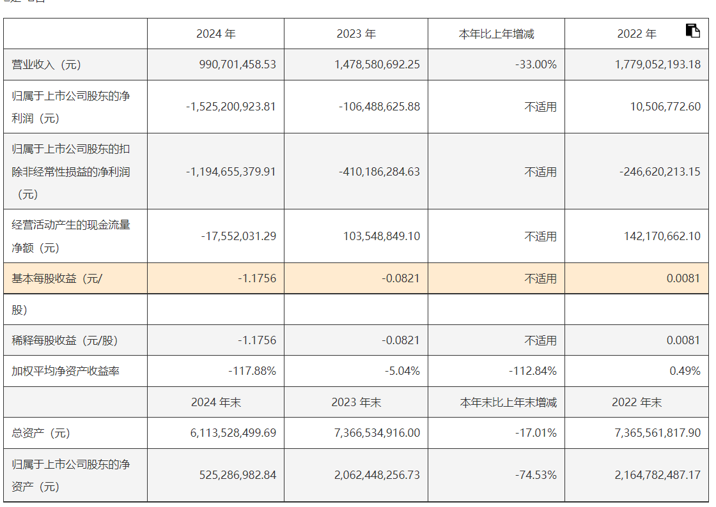Click the 本年比上年增减 header cell
Screen dimensions: 716x507
click(496, 34)
